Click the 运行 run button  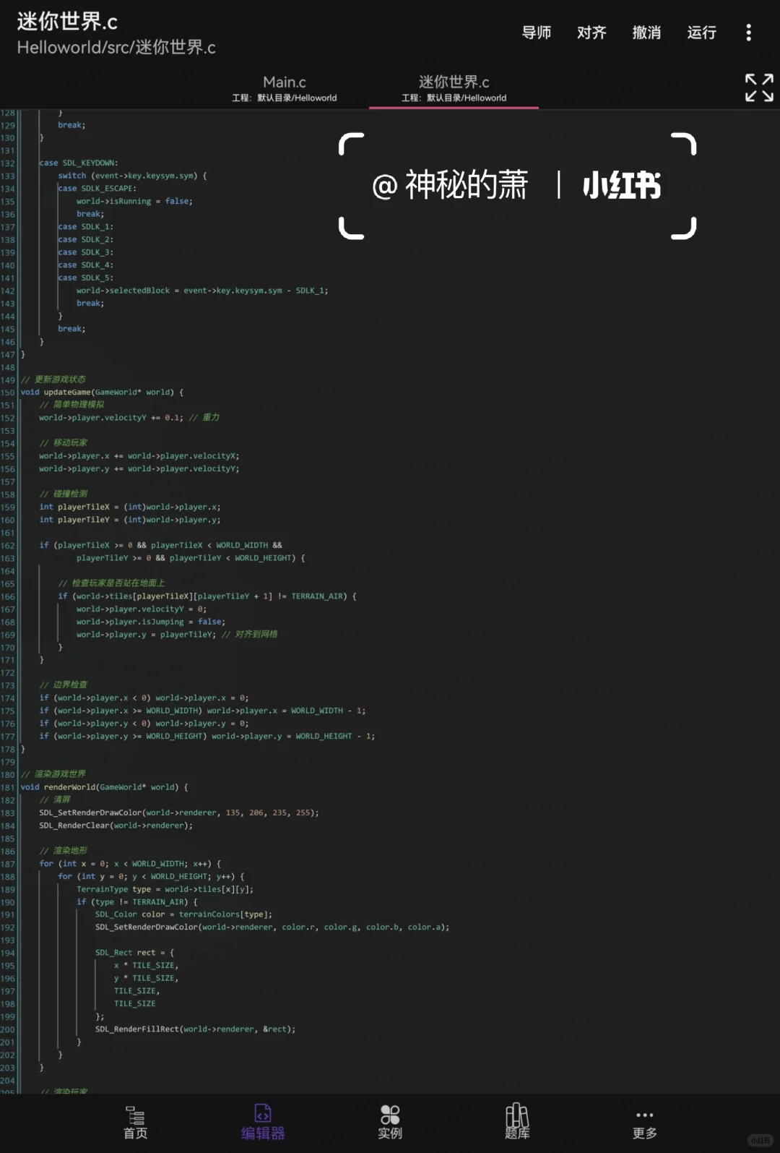point(701,33)
